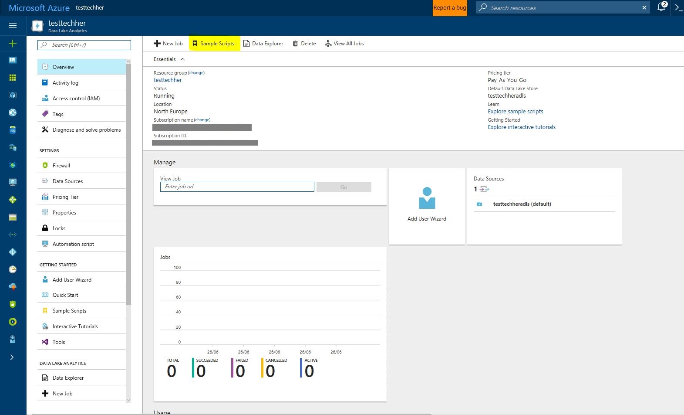Image resolution: width=684 pixels, height=415 pixels.
Task: Open Sample Scripts in left menu
Action: click(81, 310)
